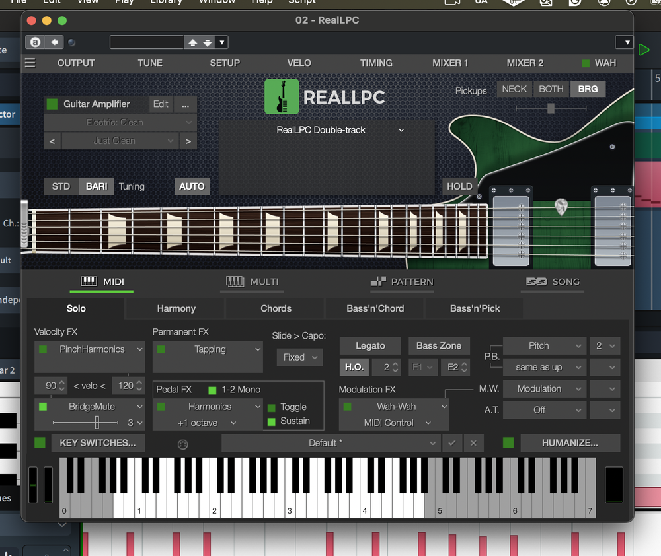Click the green RealLPC guitar logo
Image resolution: width=661 pixels, height=556 pixels.
(282, 96)
